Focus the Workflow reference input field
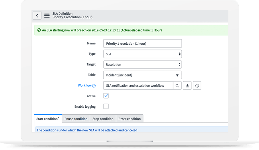The height and width of the screenshot is (150, 259). pos(138,86)
